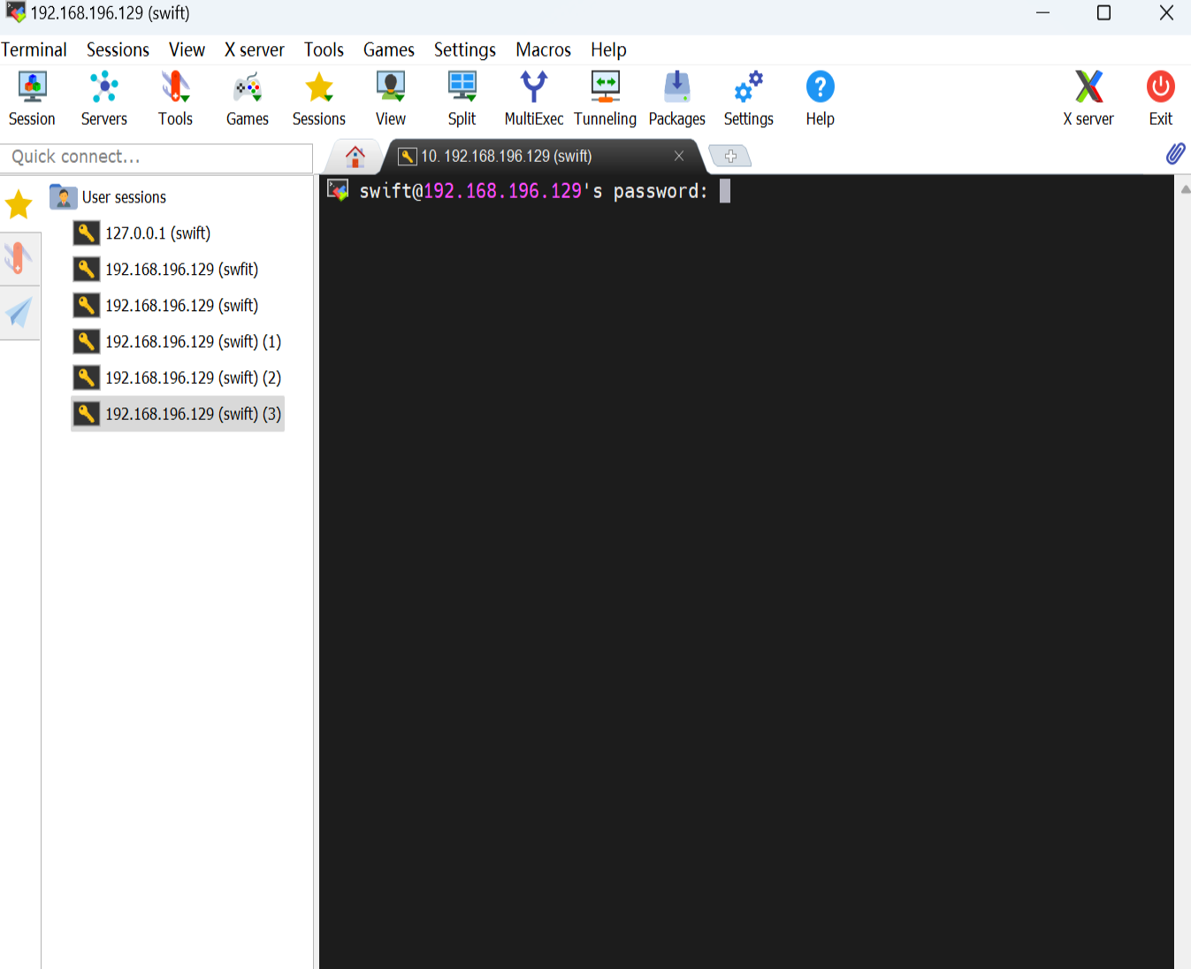Open the Macros menu
Screen dimensions: 1191x969
(542, 50)
